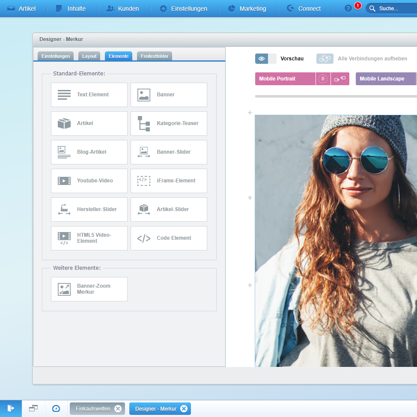Select the Kategorie-Teaser tree icon

pyautogui.click(x=144, y=123)
